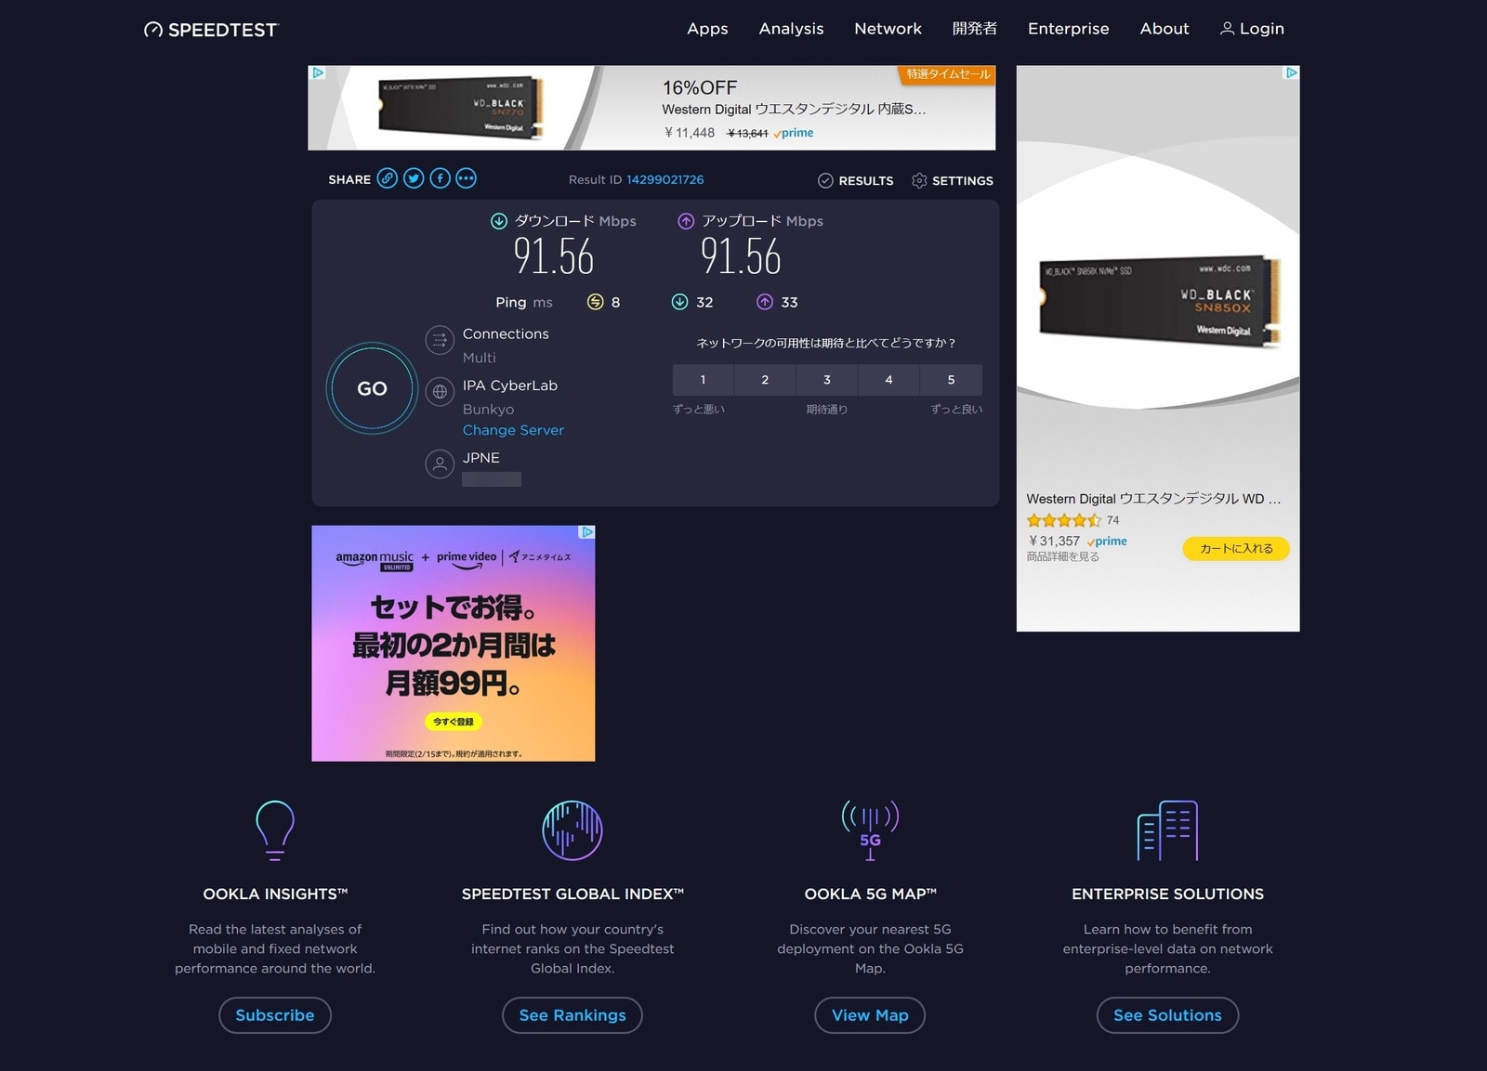Click the JPNE user provider icon

(x=440, y=464)
